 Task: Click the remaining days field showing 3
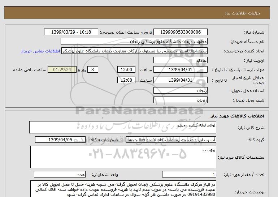[x=93, y=69]
